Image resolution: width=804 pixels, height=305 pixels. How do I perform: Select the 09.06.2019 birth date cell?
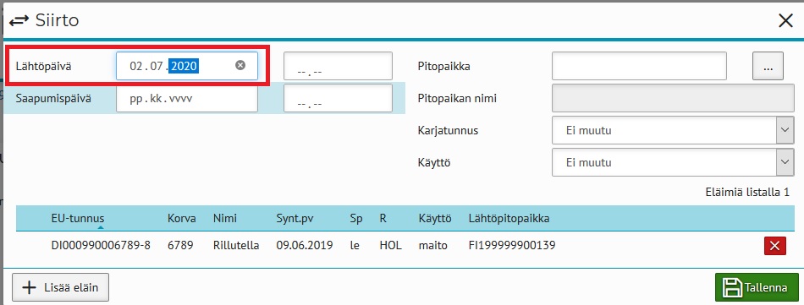pyautogui.click(x=305, y=246)
